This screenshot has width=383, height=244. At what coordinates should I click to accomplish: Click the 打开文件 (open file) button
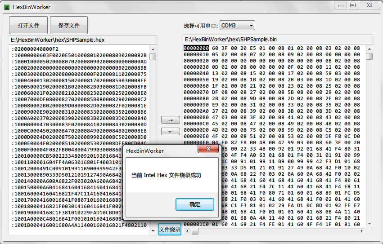coord(28,25)
